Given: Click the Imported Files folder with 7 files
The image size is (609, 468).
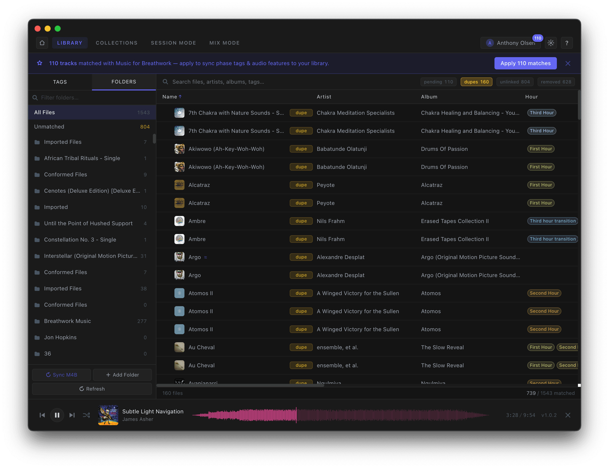Looking at the screenshot, I should click(92, 142).
